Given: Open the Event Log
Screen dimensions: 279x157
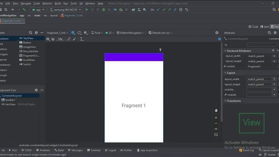Looking at the screenshot, I should coord(246,150).
